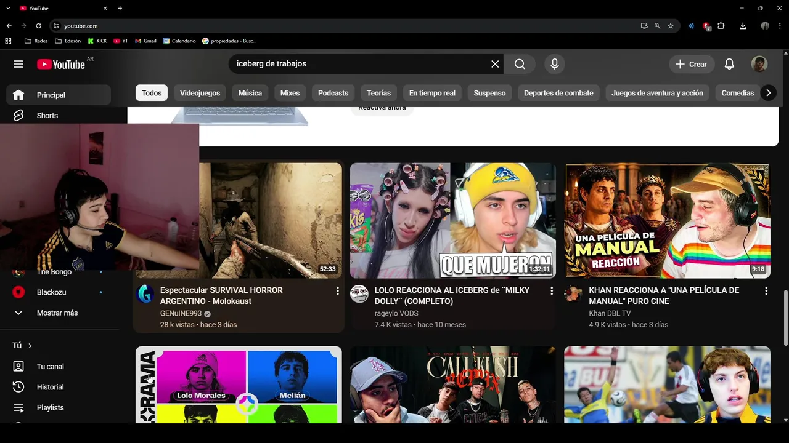Select the Juegos de aventura y acción chip
The height and width of the screenshot is (443, 789).
(657, 93)
